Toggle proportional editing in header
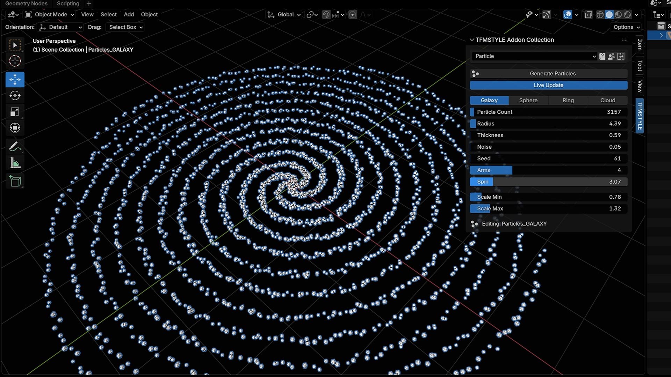 click(x=353, y=15)
